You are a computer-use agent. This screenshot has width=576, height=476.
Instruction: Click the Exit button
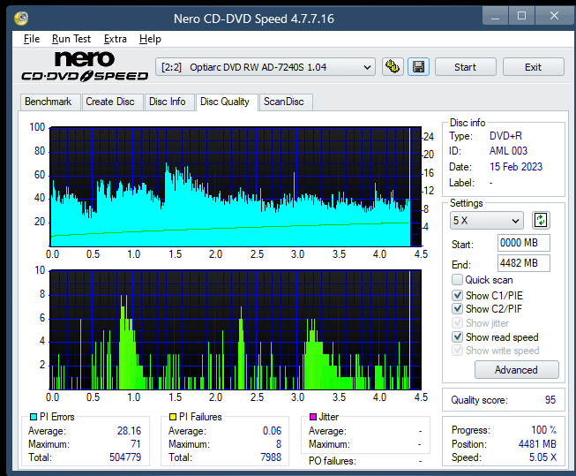pos(533,67)
